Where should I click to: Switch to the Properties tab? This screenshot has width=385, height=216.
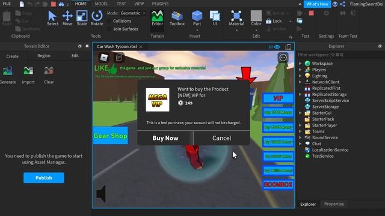tap(334, 204)
